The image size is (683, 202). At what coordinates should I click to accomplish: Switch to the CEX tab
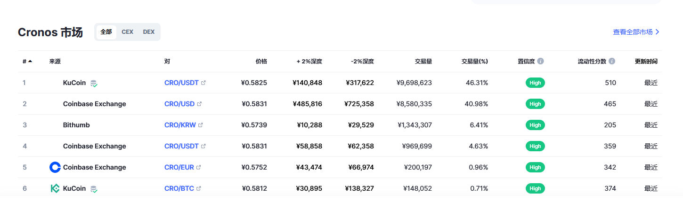(127, 32)
